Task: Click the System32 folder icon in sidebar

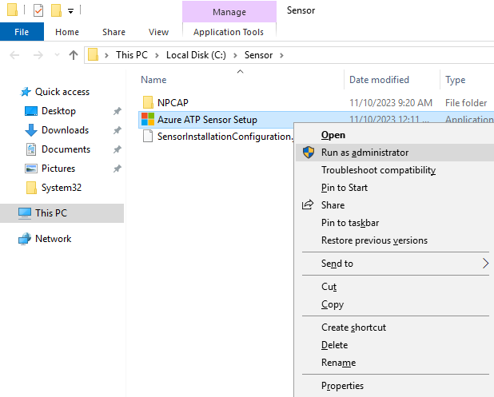Action: click(x=31, y=188)
